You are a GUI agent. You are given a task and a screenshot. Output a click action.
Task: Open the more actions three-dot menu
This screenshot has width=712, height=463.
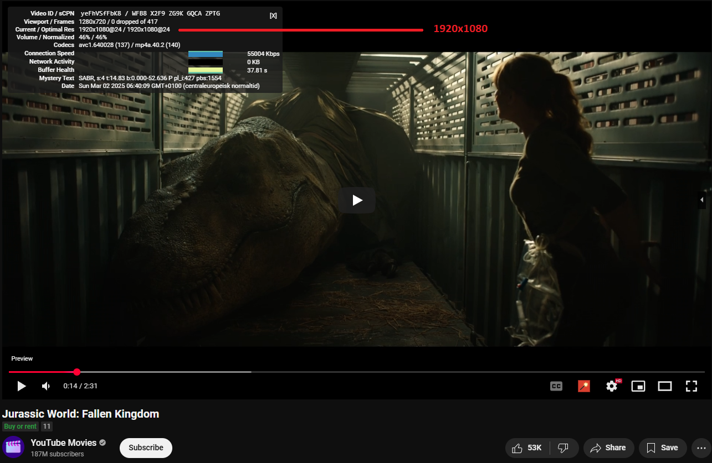pyautogui.click(x=701, y=448)
